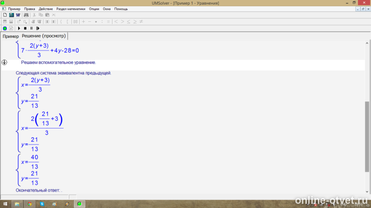Click the minus sign operator button
The height and width of the screenshot is (208, 371).
tap(90, 21)
